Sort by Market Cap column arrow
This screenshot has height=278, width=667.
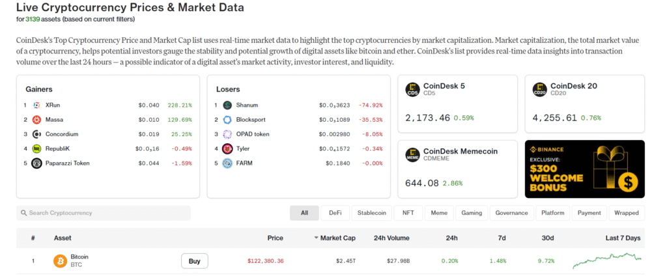tap(317, 238)
